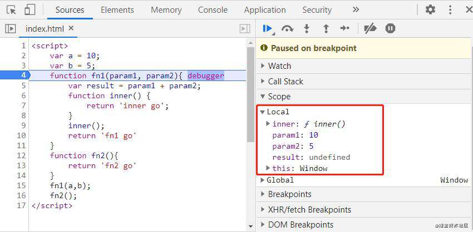The image size is (473, 232).
Task: Close the index.html file tab
Action: point(71,28)
